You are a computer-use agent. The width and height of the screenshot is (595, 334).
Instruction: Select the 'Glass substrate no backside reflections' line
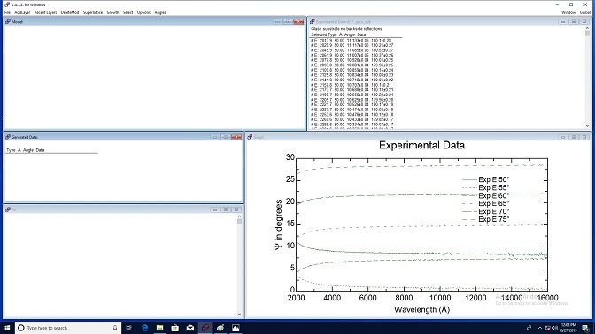[x=346, y=29]
